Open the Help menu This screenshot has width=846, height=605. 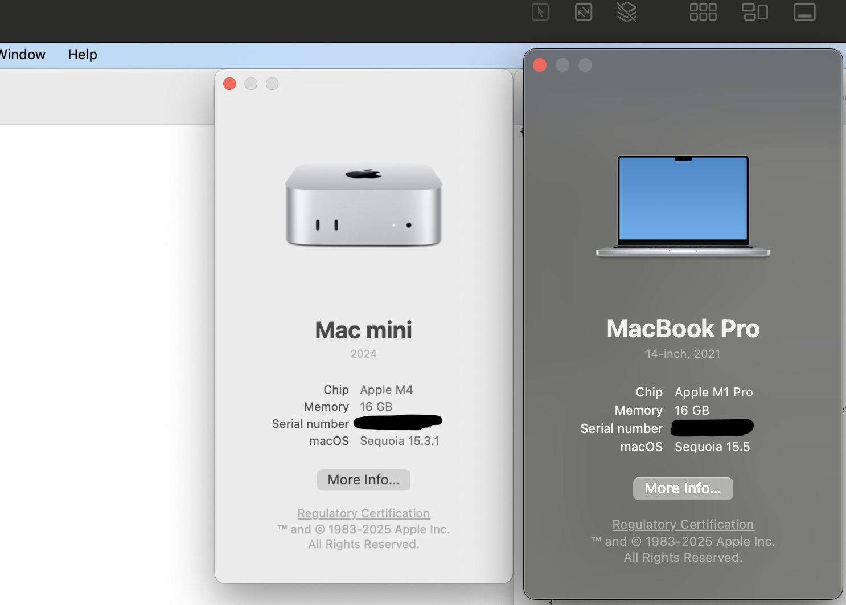click(x=83, y=55)
